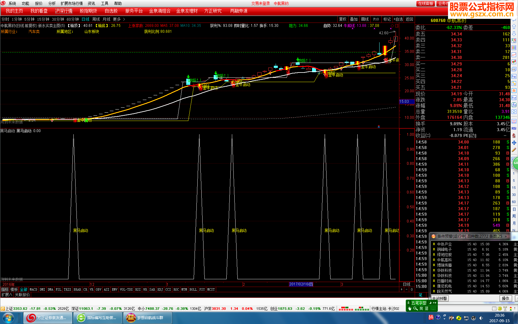Select 中航高科 row in alert list
The width and height of the screenshot is (518, 324).
pyautogui.click(x=475, y=260)
